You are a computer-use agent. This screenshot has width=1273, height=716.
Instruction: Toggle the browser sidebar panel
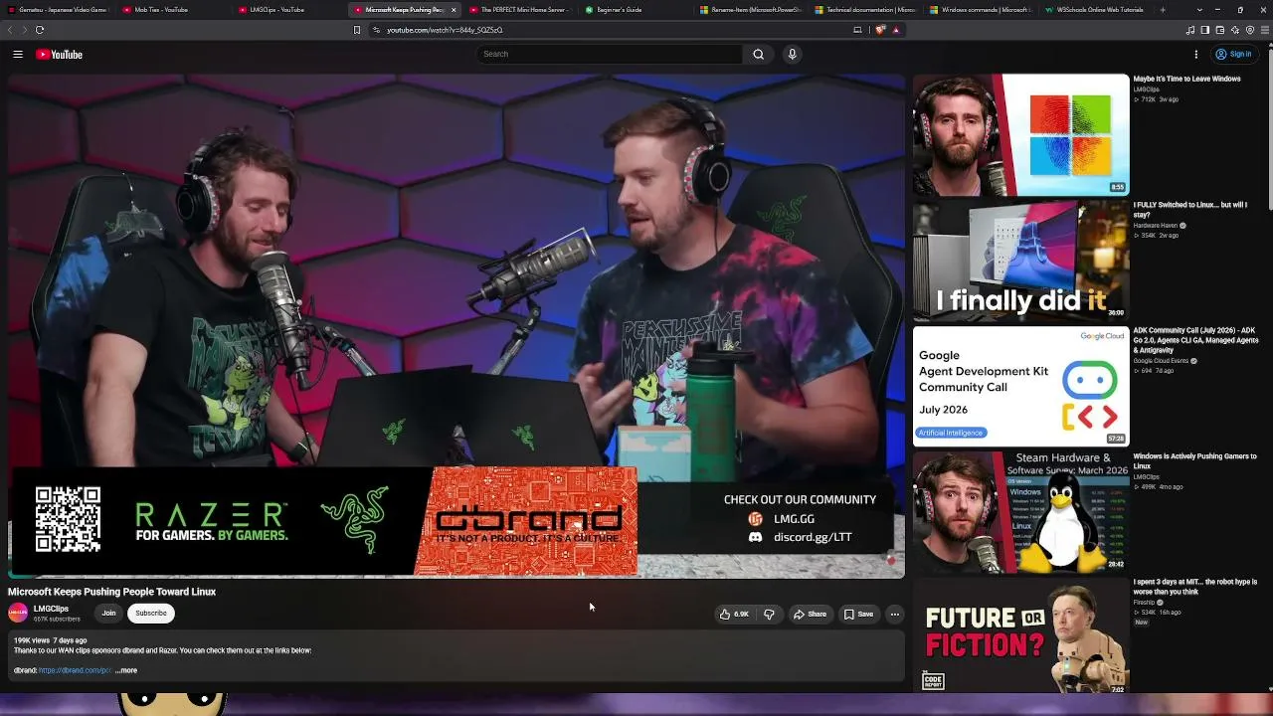tap(1205, 30)
